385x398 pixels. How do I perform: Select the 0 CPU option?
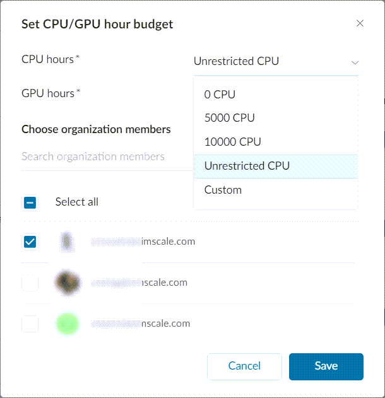[220, 95]
